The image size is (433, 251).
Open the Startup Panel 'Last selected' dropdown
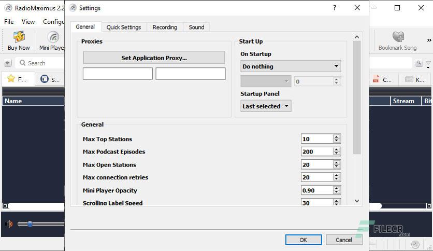point(266,106)
